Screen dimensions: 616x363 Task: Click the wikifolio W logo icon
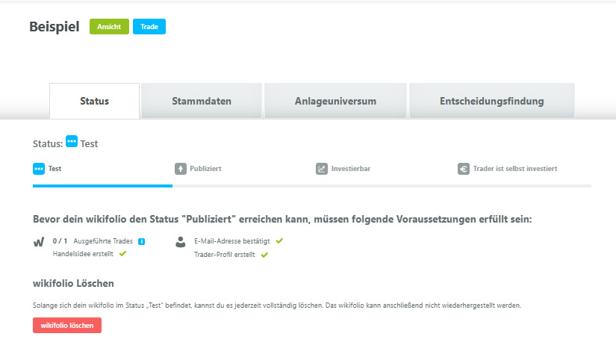pos(39,242)
